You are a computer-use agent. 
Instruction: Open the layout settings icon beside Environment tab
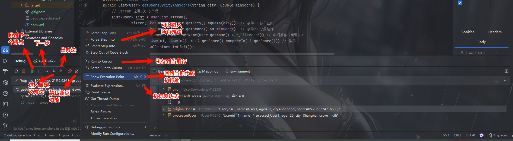(x=506, y=71)
